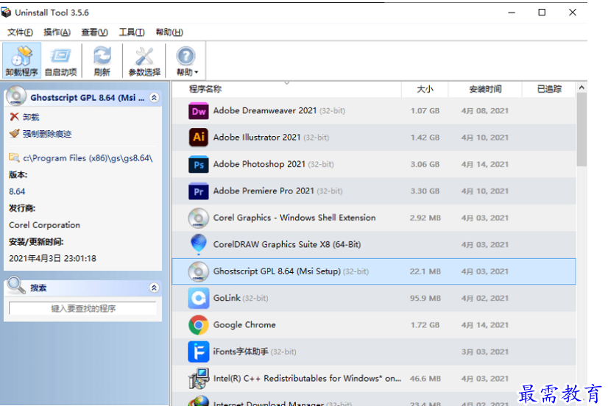The height and width of the screenshot is (417, 608).
Task: Click the Adobe Photoshop Ps icon
Action: pos(199,164)
